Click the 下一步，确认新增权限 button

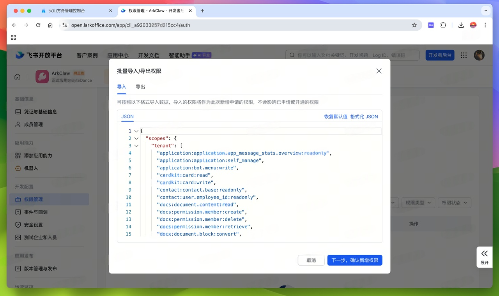click(354, 260)
